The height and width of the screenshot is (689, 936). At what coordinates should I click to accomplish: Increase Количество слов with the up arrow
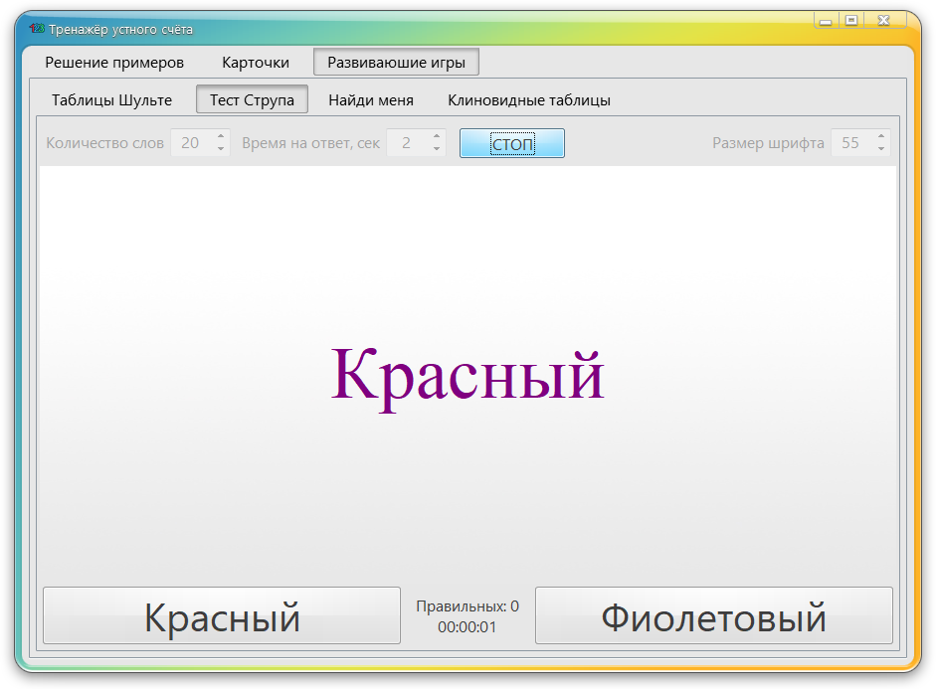pos(221,137)
